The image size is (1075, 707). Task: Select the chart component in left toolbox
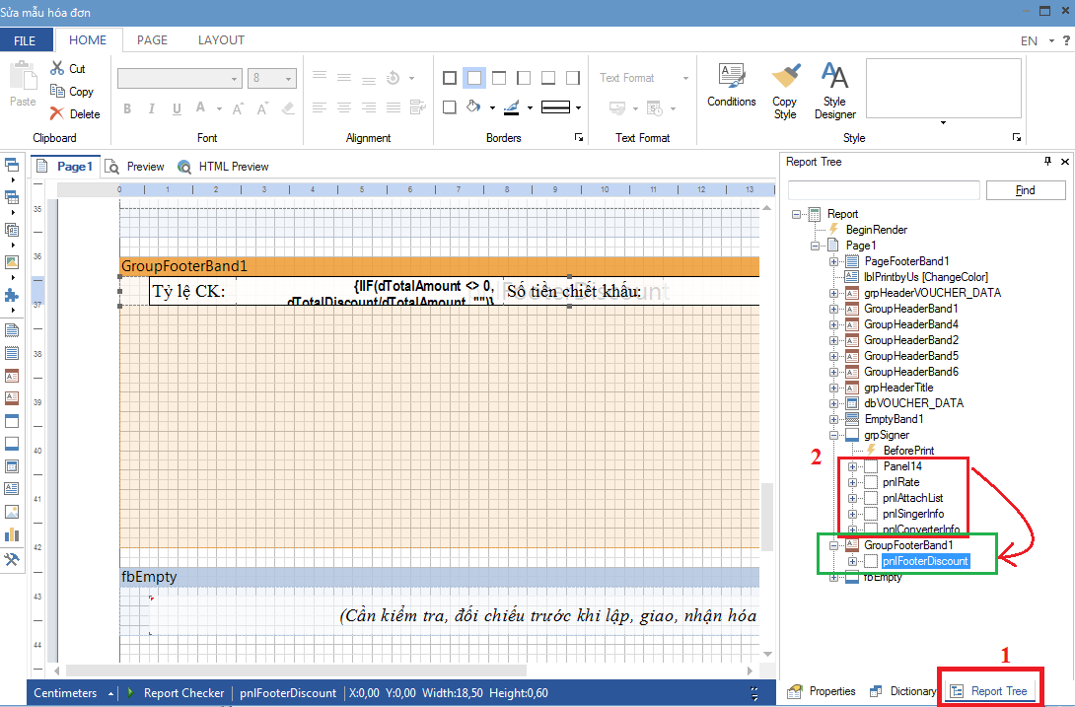[12, 534]
